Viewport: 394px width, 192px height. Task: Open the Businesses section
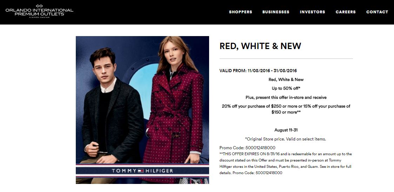click(x=276, y=12)
